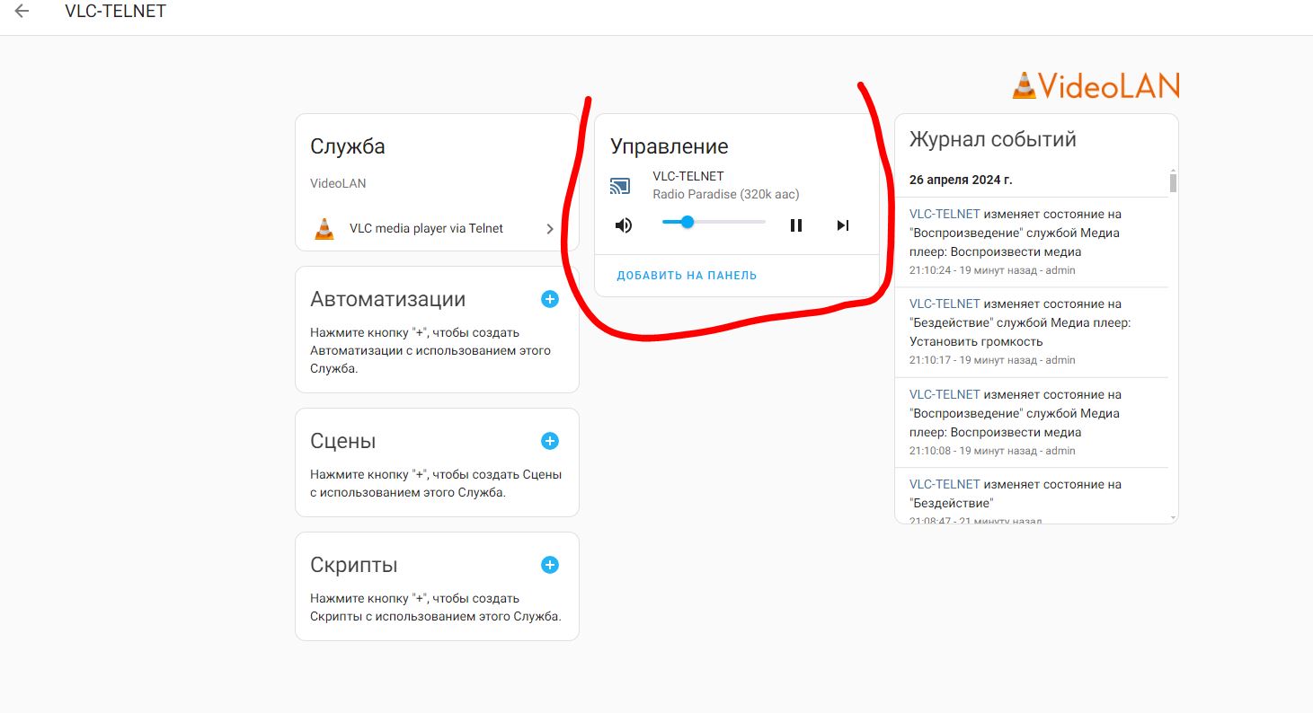1313x713 pixels.
Task: Click the event log scrollbar thumb
Action: coord(1173,183)
